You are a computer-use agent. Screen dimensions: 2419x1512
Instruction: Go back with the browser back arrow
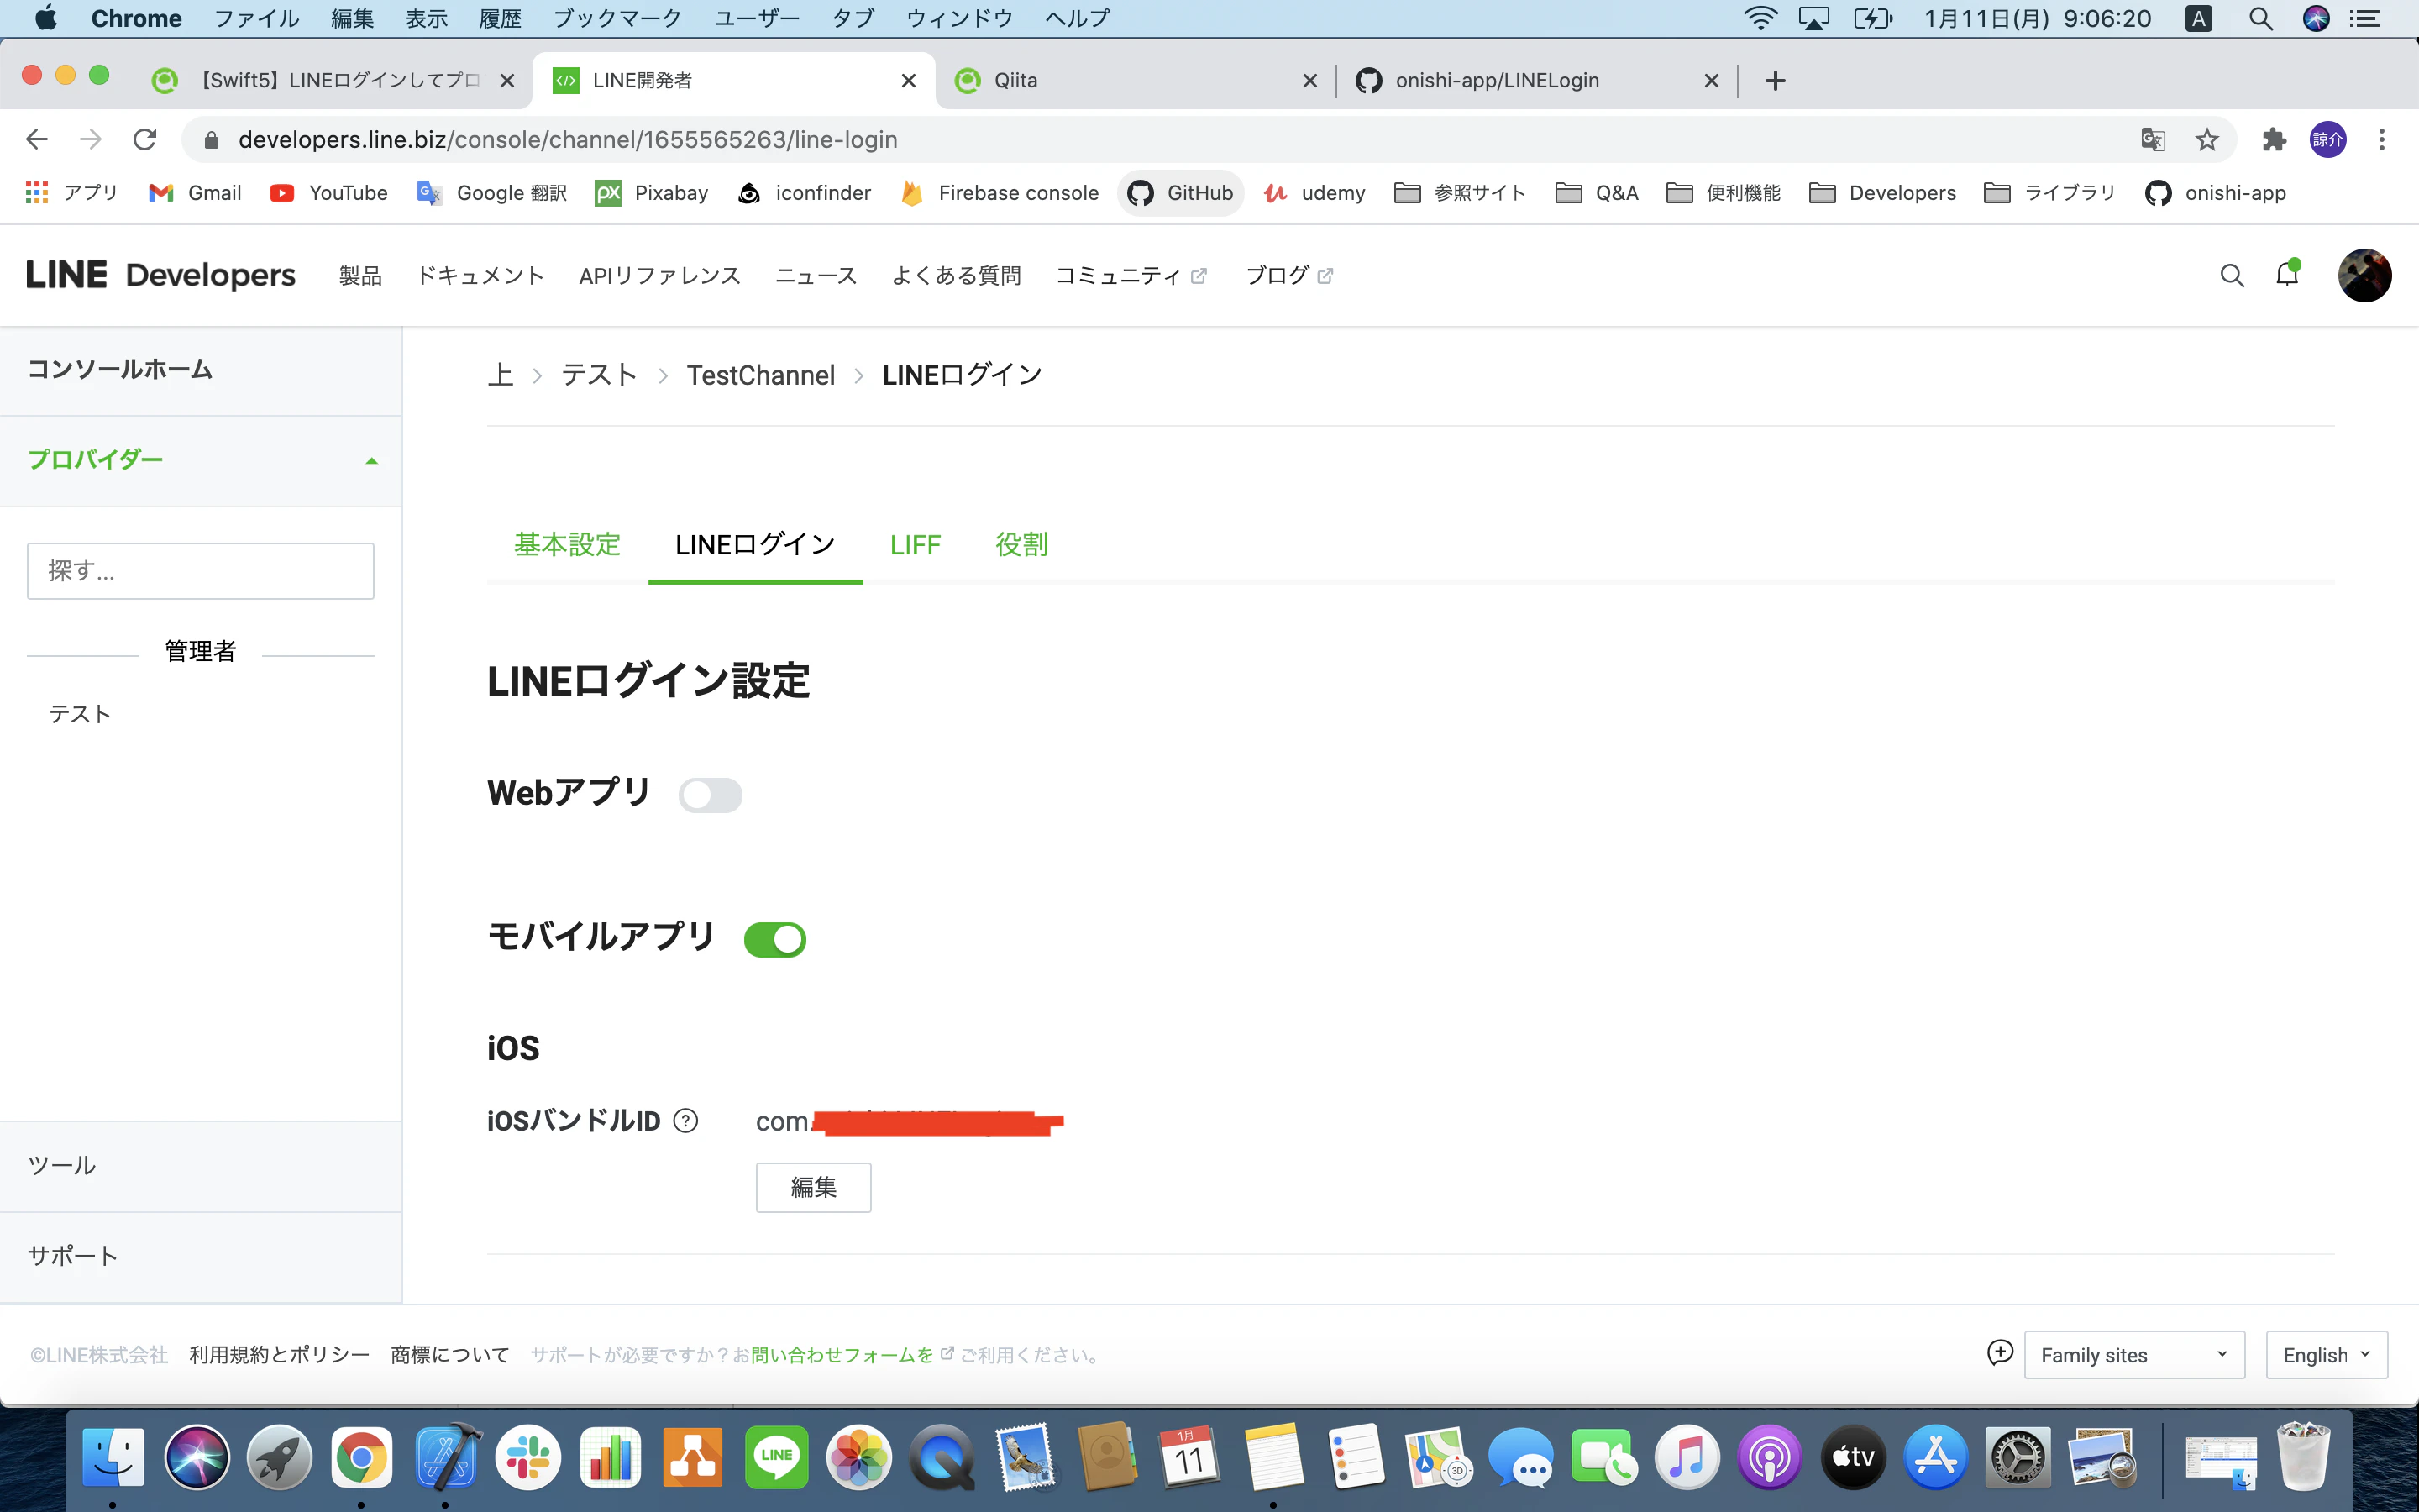tap(37, 139)
